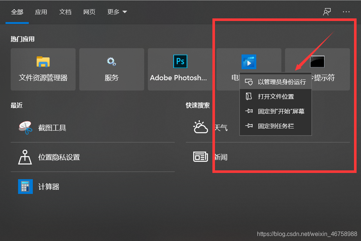Switch to the 文档 tab
Viewport: 361px width, 241px height.
(65, 12)
